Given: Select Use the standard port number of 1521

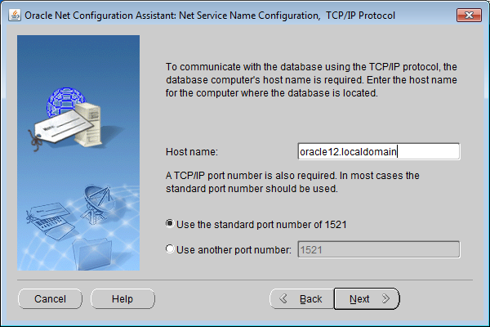Looking at the screenshot, I should (256, 224).
